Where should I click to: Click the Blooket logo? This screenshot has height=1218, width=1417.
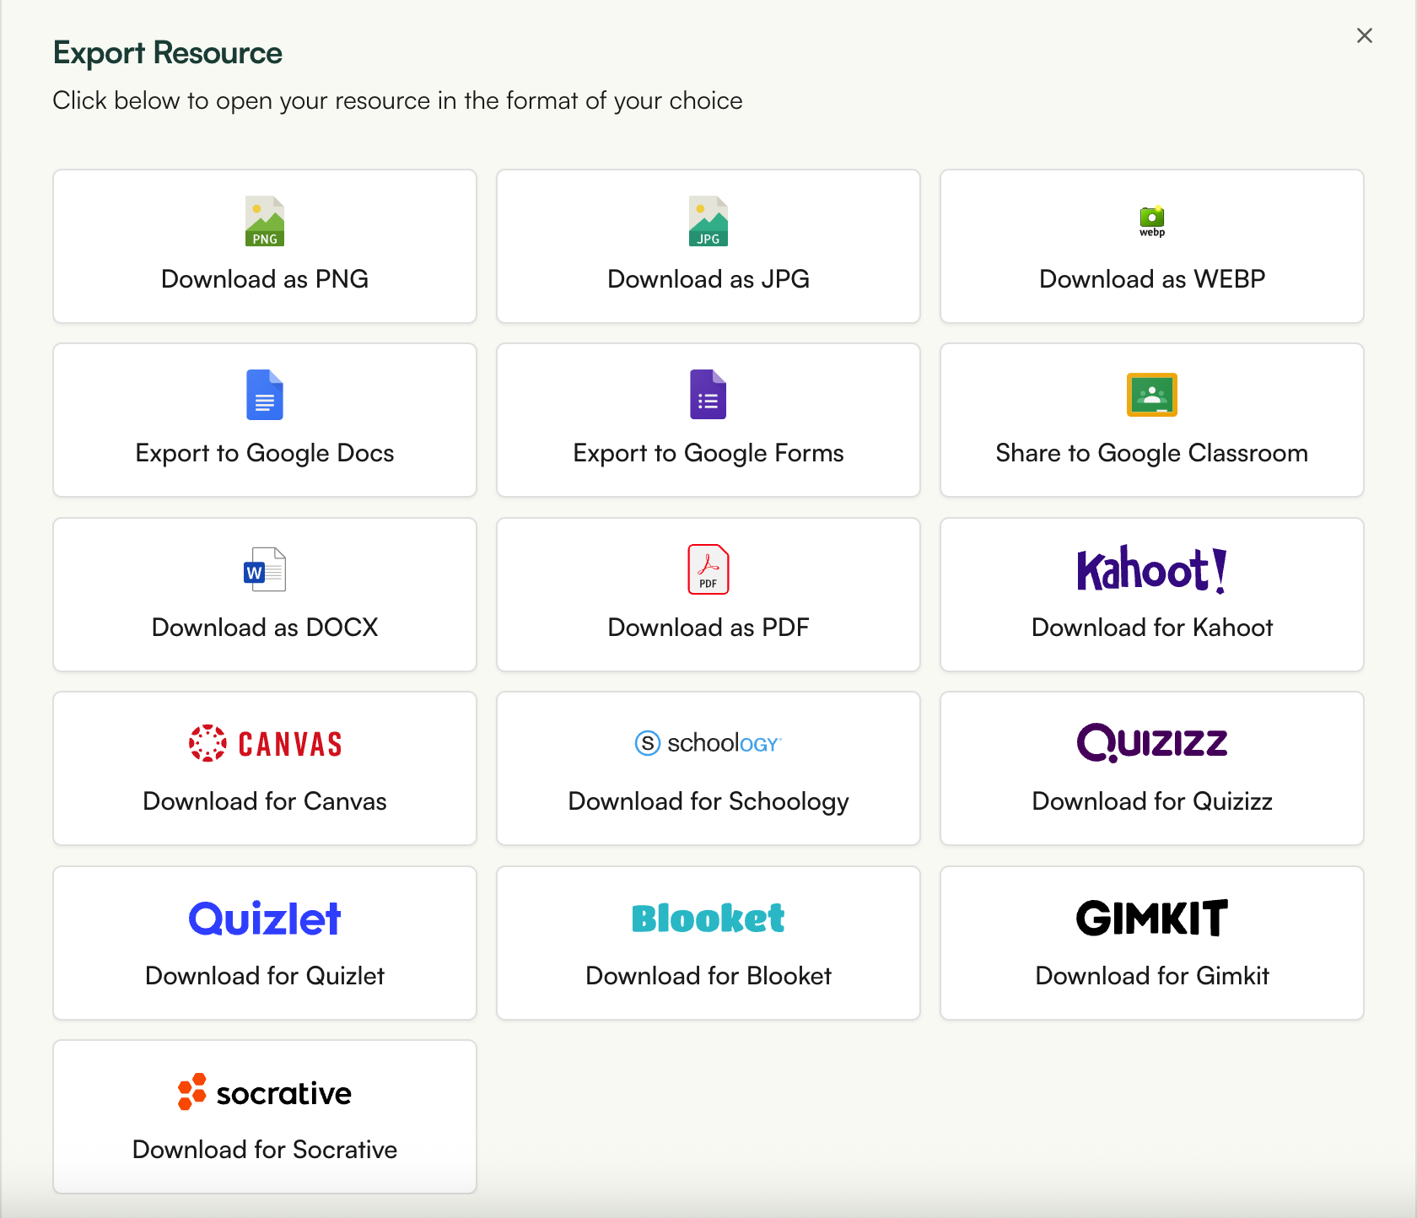point(708,919)
